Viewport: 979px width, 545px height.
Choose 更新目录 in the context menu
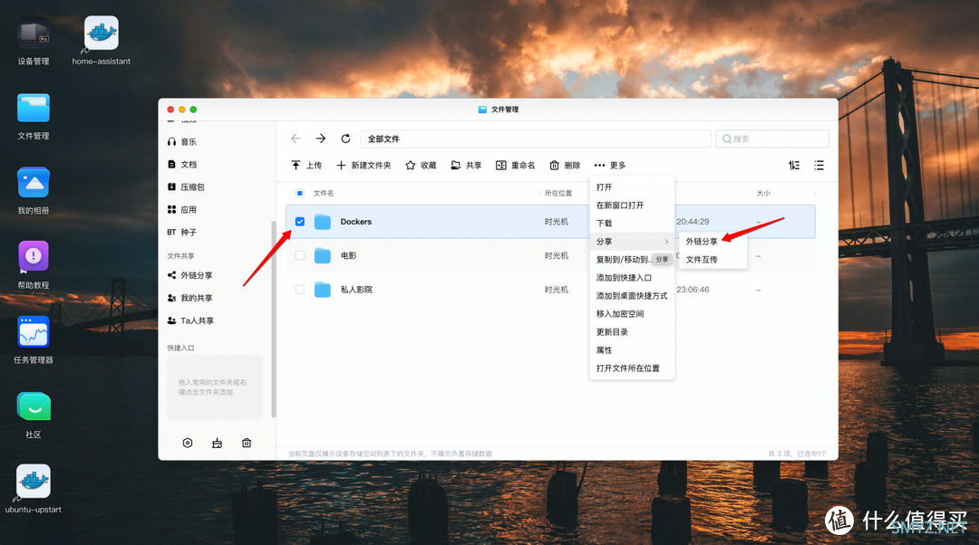click(x=632, y=331)
